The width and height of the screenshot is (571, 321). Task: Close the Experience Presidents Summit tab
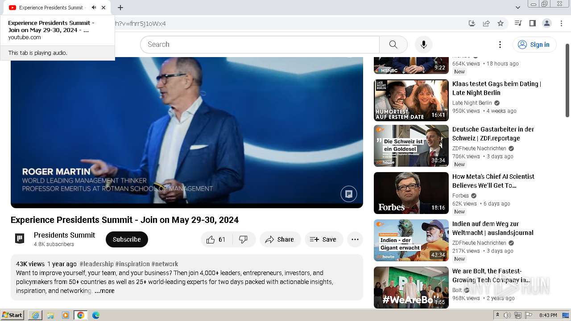coord(103,8)
